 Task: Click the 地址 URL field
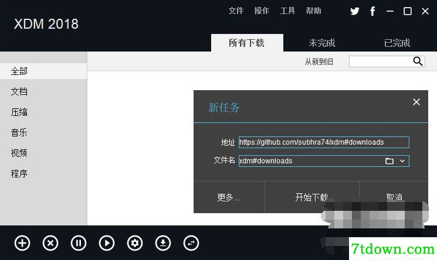pyautogui.click(x=324, y=142)
